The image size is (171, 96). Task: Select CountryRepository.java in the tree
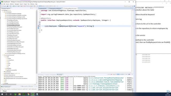(13, 23)
